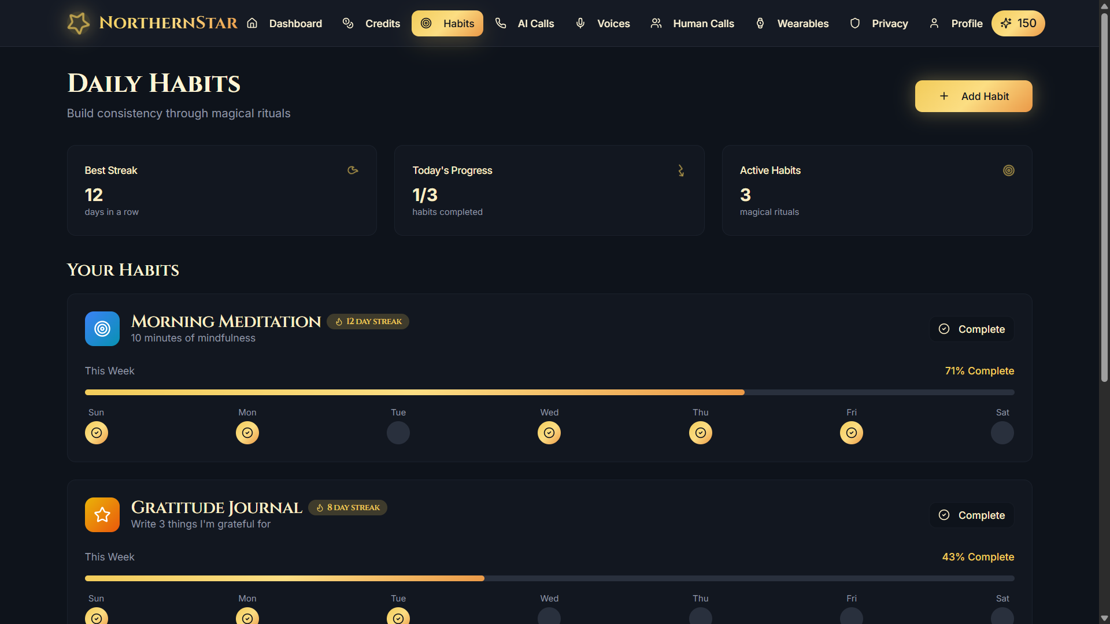Click the NorthernStar star logo icon

[x=79, y=23]
